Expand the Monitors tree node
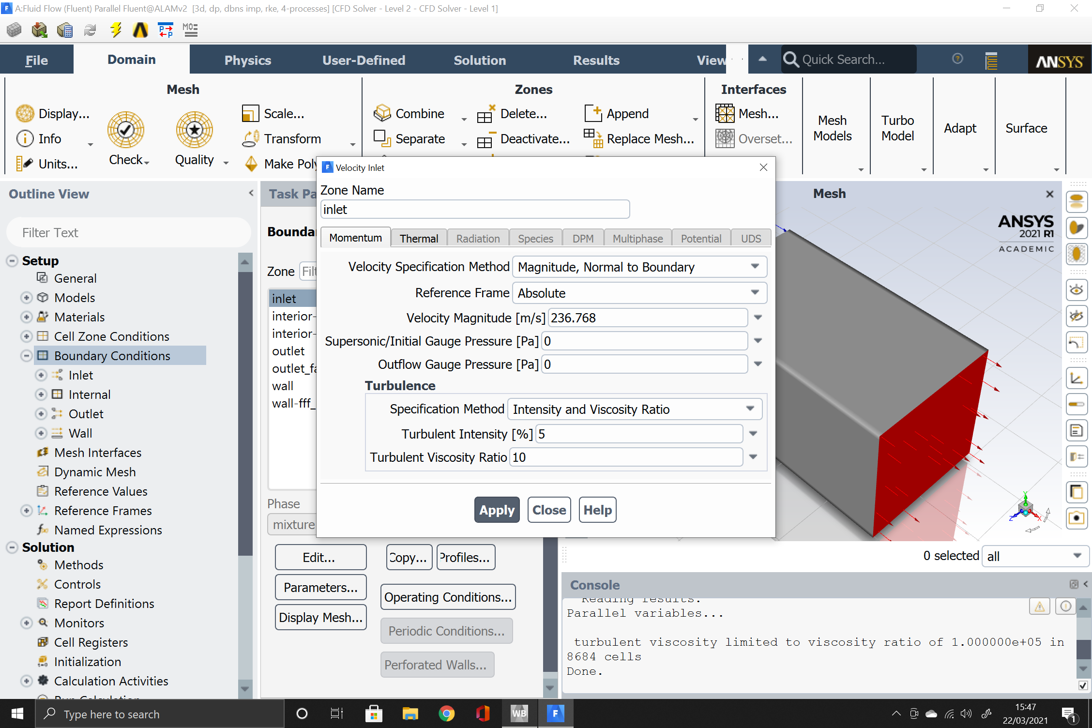The image size is (1092, 728). click(x=27, y=623)
